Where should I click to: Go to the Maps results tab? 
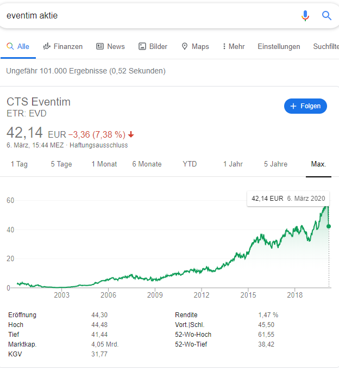[x=195, y=47]
